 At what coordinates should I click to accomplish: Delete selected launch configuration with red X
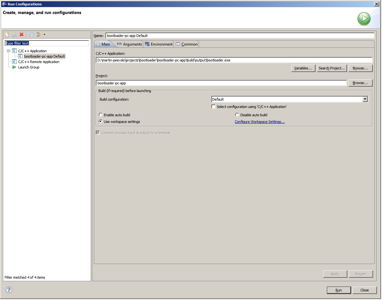[22, 34]
